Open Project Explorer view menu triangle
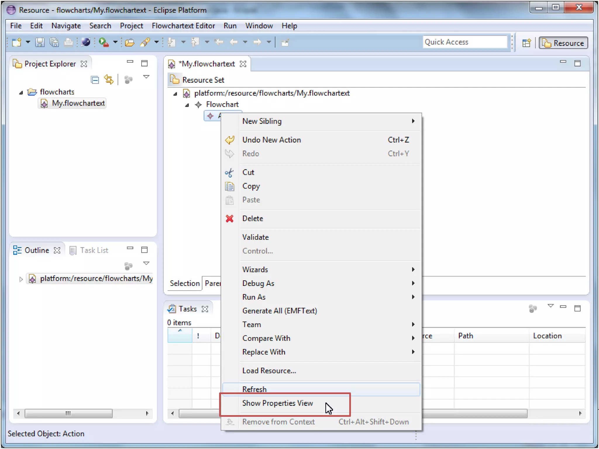The height and width of the screenshot is (449, 599). click(146, 77)
